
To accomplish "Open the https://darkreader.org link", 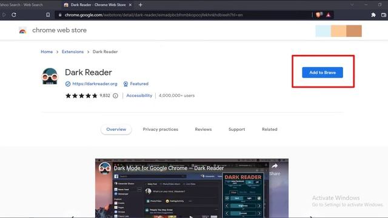I will pyautogui.click(x=95, y=84).
